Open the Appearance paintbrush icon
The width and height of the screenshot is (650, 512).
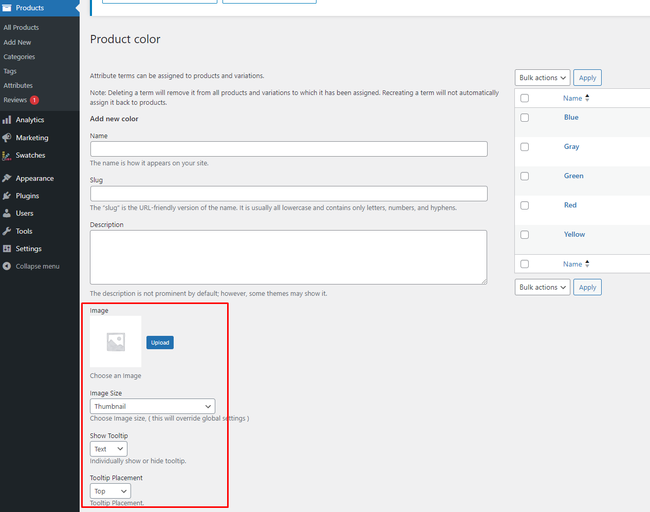7,178
